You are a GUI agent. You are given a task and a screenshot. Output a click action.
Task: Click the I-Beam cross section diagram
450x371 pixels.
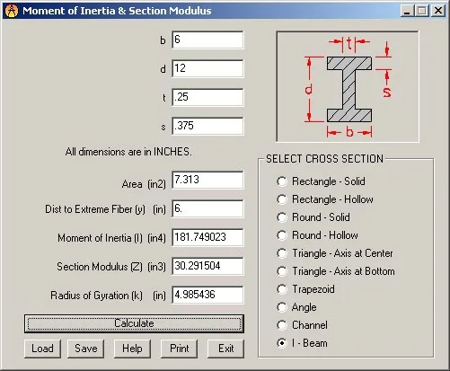click(x=348, y=86)
